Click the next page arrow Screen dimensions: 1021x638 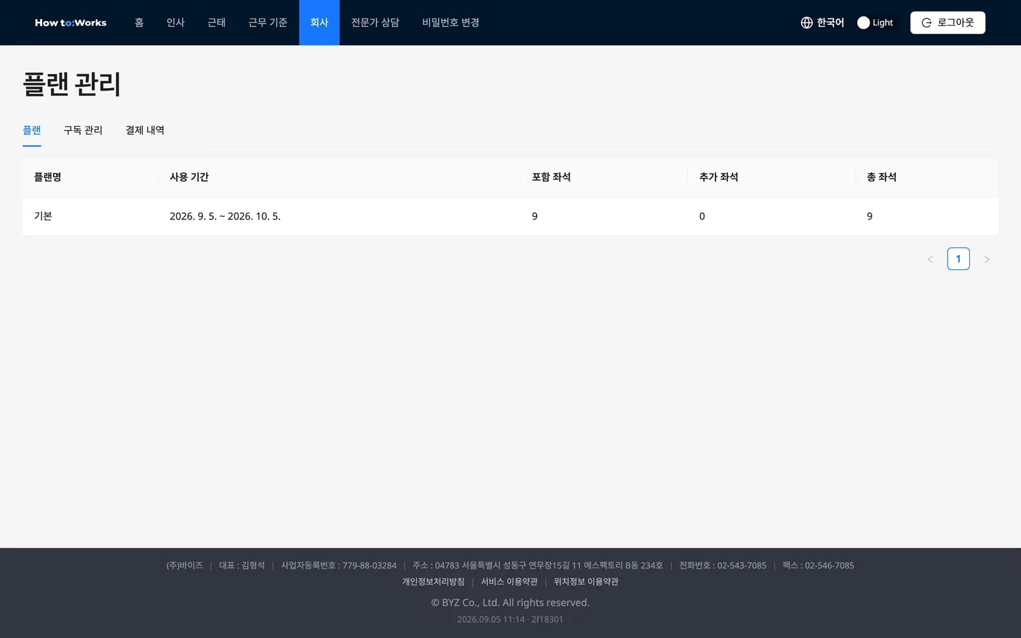tap(987, 259)
